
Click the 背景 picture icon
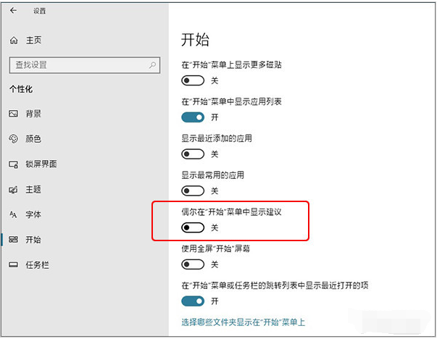pos(13,114)
